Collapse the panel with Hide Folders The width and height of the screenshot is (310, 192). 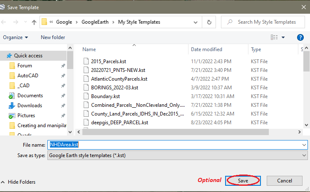pyautogui.click(x=18, y=182)
